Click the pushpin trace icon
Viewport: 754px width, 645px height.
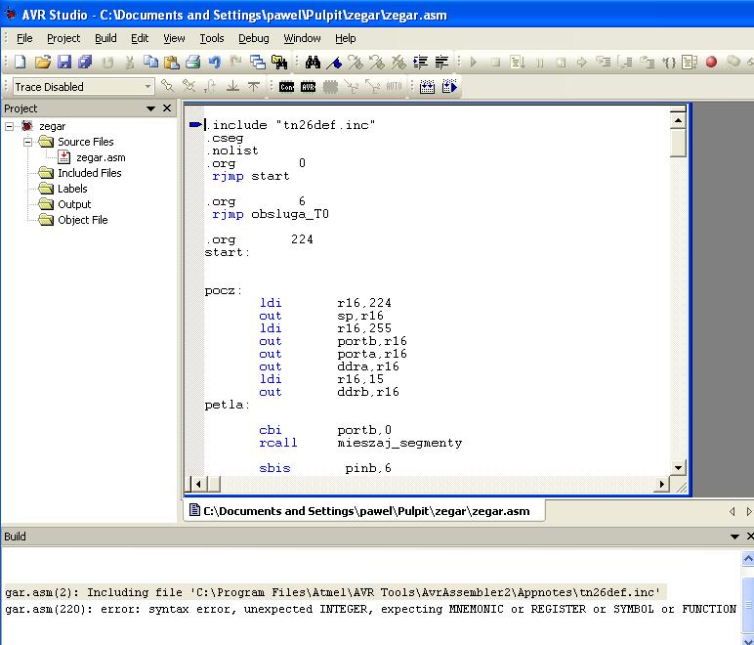point(167,87)
